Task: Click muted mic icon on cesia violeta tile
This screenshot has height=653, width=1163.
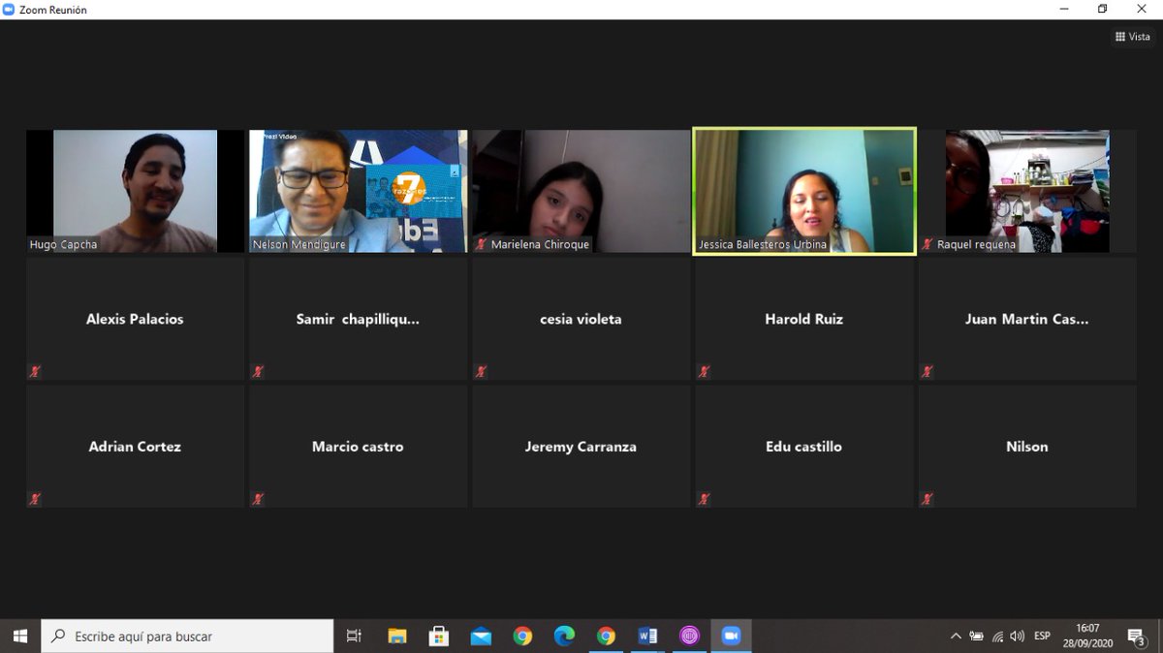Action: coord(481,371)
